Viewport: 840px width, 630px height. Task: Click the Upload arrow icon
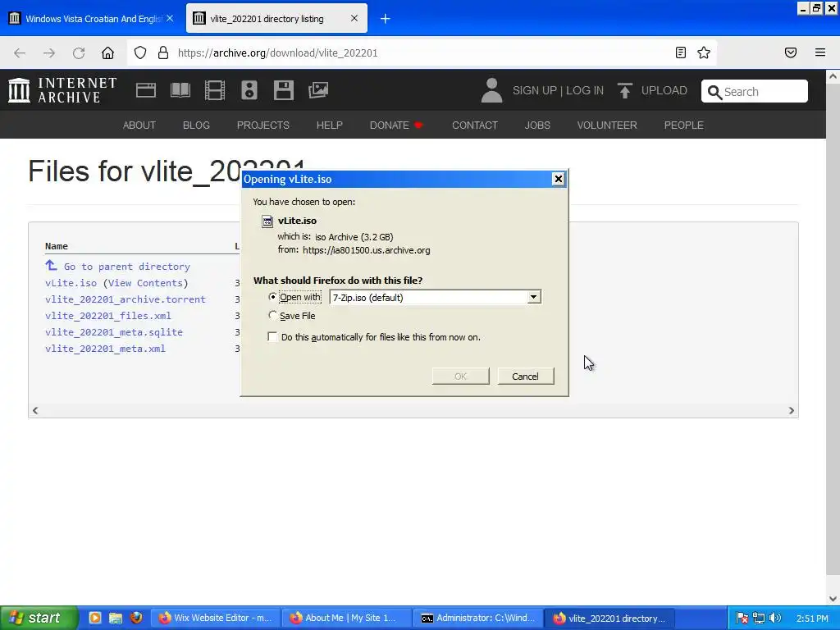[624, 90]
